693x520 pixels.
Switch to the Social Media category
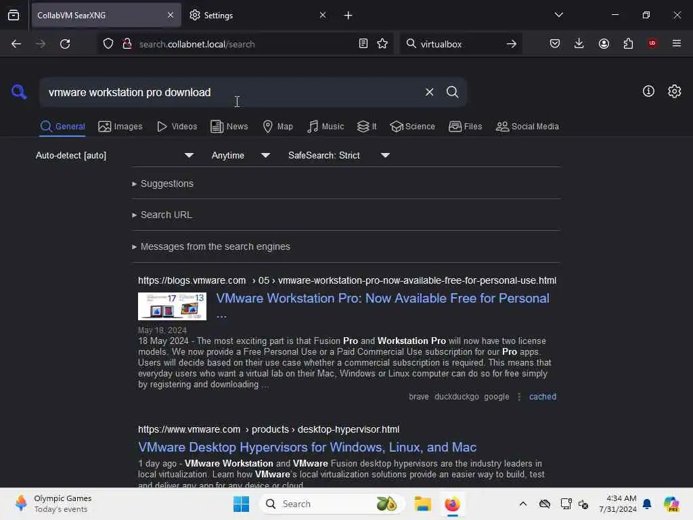pyautogui.click(x=527, y=127)
